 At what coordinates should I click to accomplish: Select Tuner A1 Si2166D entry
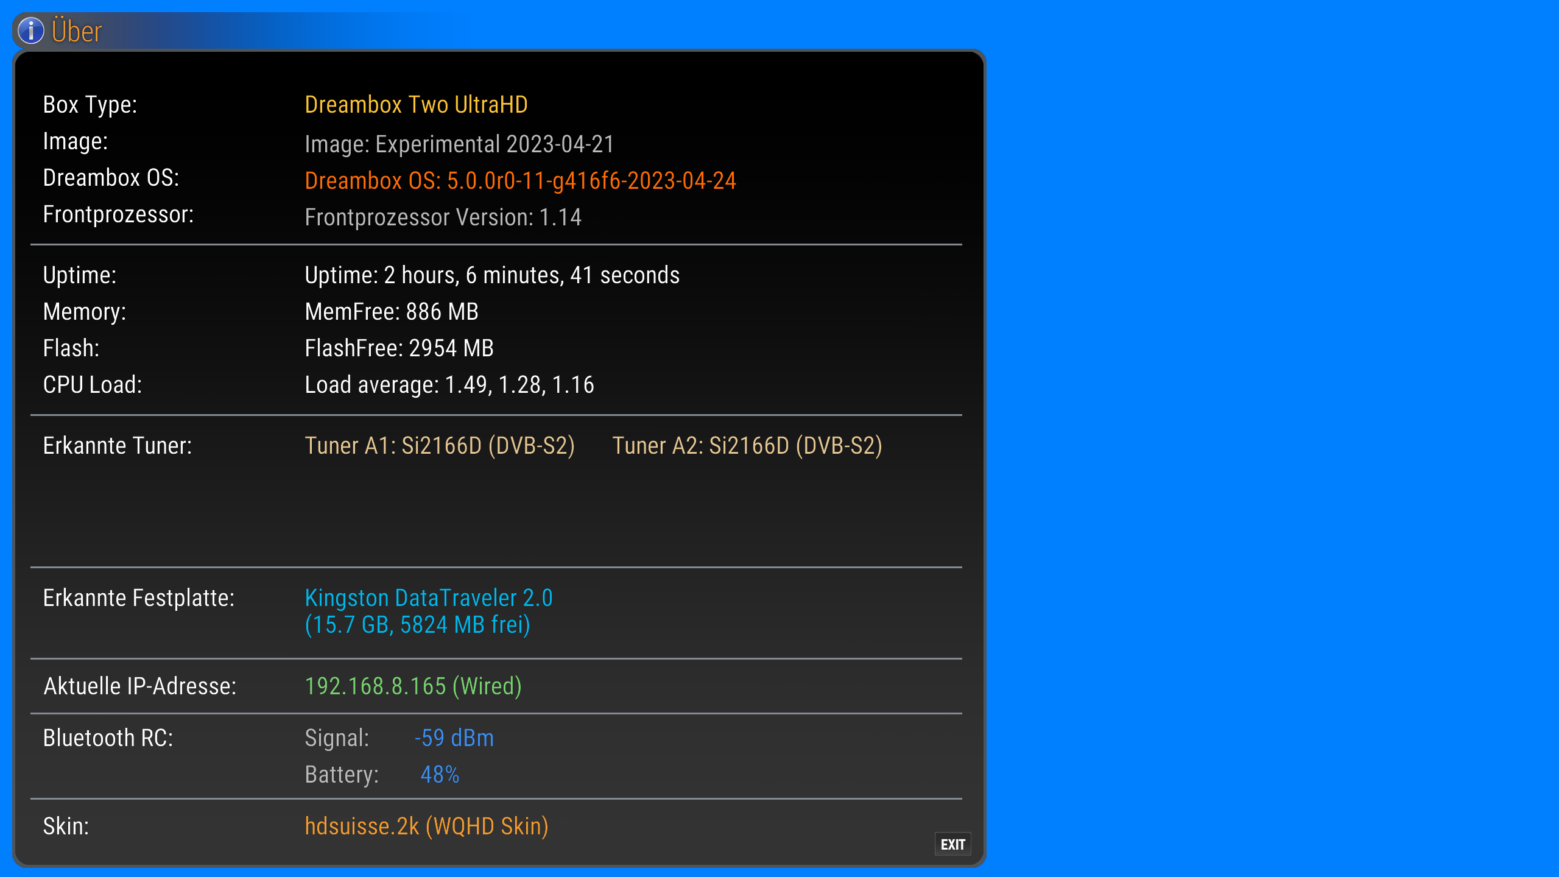point(439,446)
